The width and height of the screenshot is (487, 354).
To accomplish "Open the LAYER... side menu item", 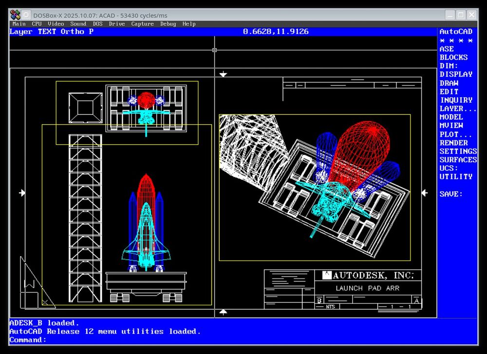I will [458, 109].
